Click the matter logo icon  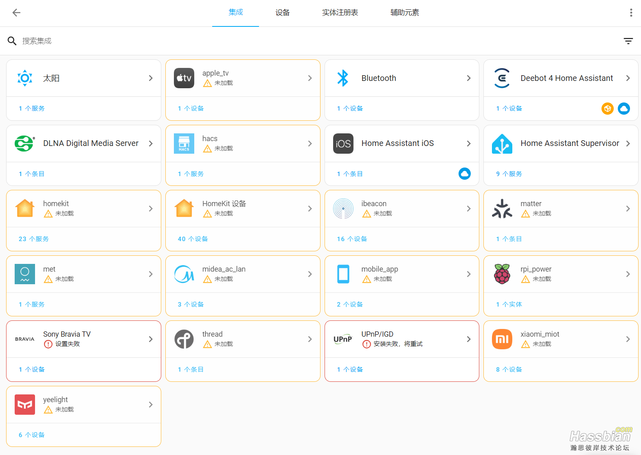[502, 209]
